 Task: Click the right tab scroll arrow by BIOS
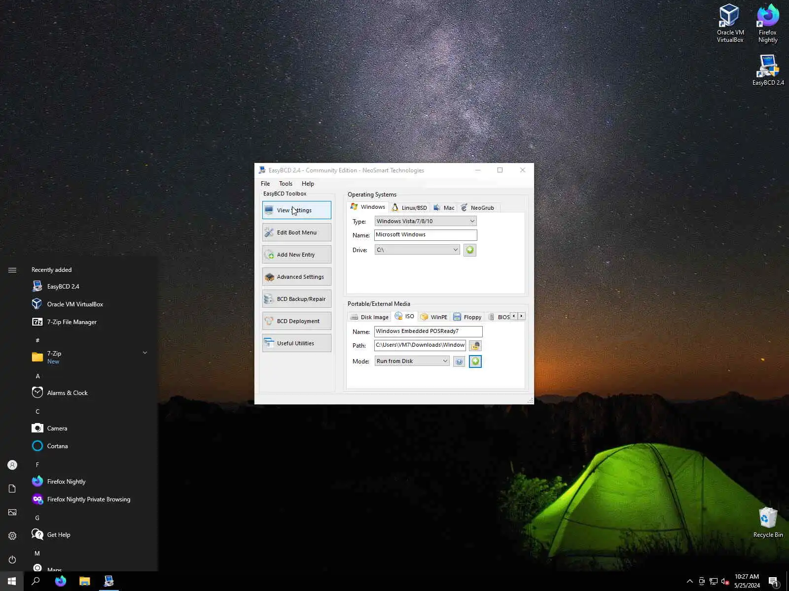[x=521, y=316]
